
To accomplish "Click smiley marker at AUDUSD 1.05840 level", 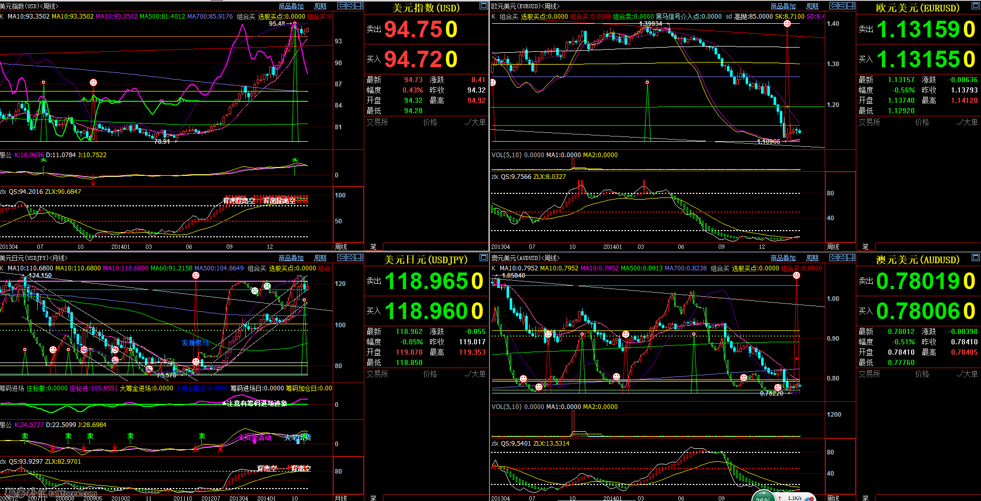I will (x=796, y=276).
